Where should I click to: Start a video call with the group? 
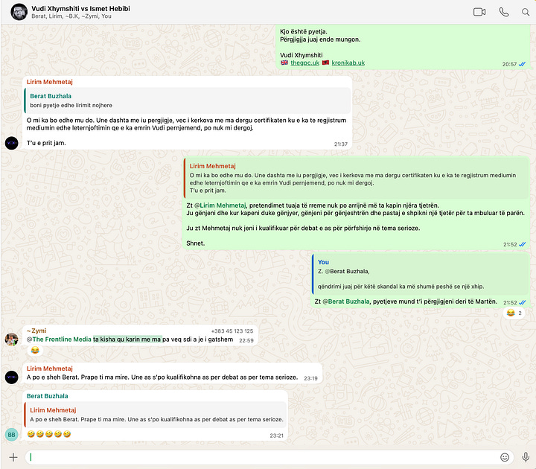479,12
